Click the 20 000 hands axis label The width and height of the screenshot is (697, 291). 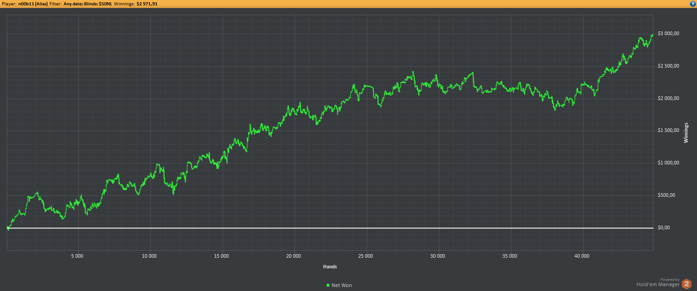(293, 256)
